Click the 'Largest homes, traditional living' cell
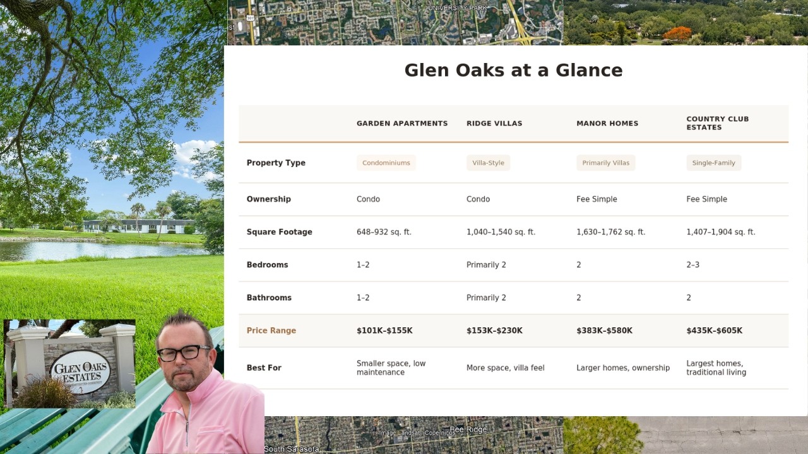808x454 pixels. coord(716,368)
